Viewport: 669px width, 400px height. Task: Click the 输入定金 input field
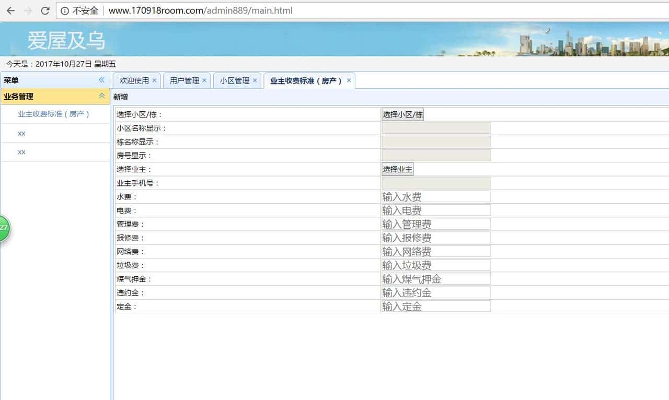point(436,306)
